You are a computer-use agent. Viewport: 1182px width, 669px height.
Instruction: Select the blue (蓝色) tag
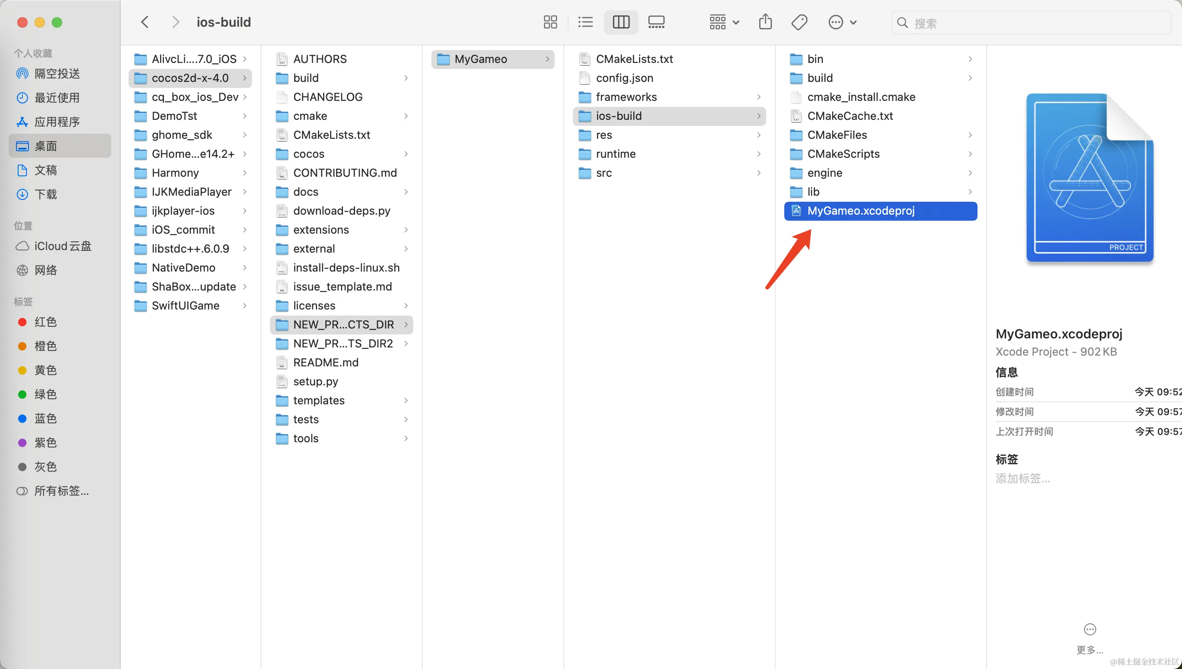(45, 418)
